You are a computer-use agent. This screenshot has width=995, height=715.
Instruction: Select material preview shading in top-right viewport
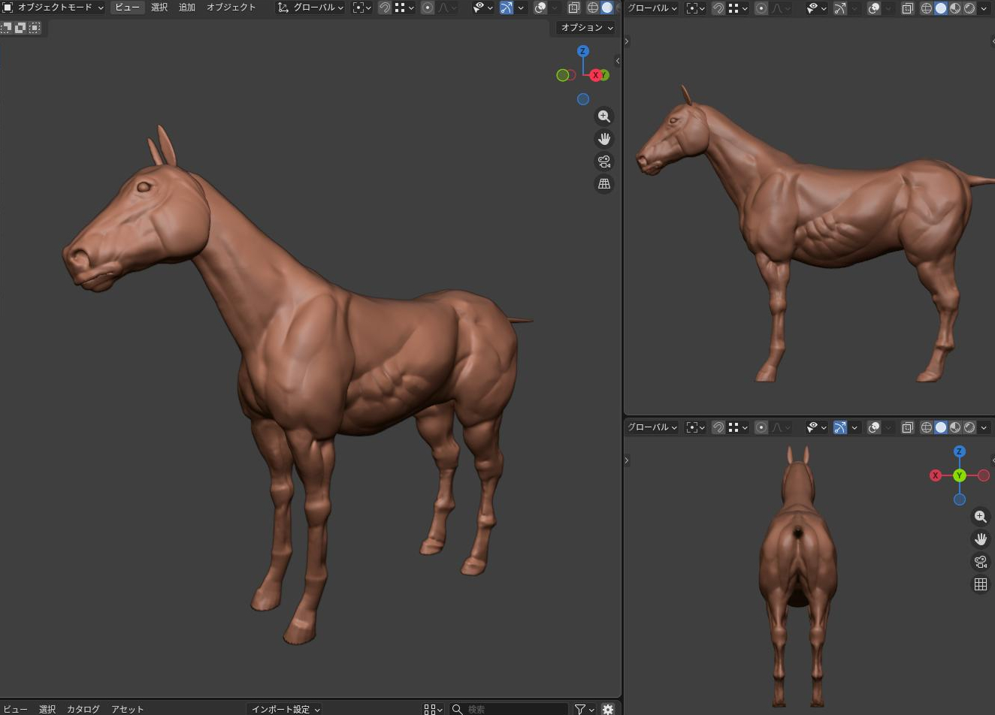coord(955,8)
